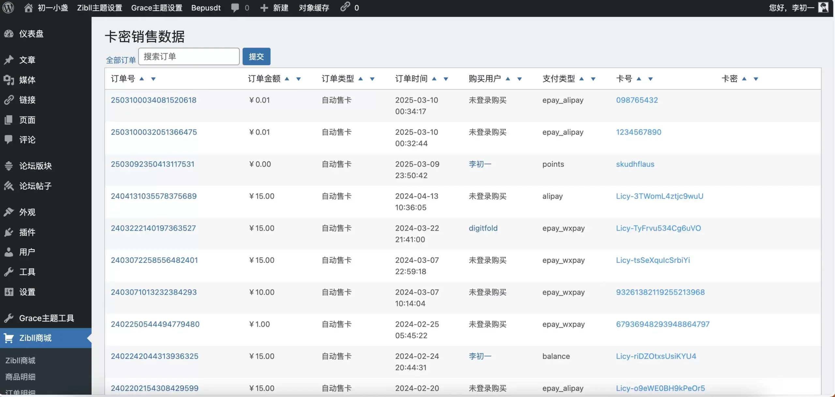Screen dimensions: 835x397
Task: Click the comments bubble icon in admin bar
Action: tap(235, 8)
